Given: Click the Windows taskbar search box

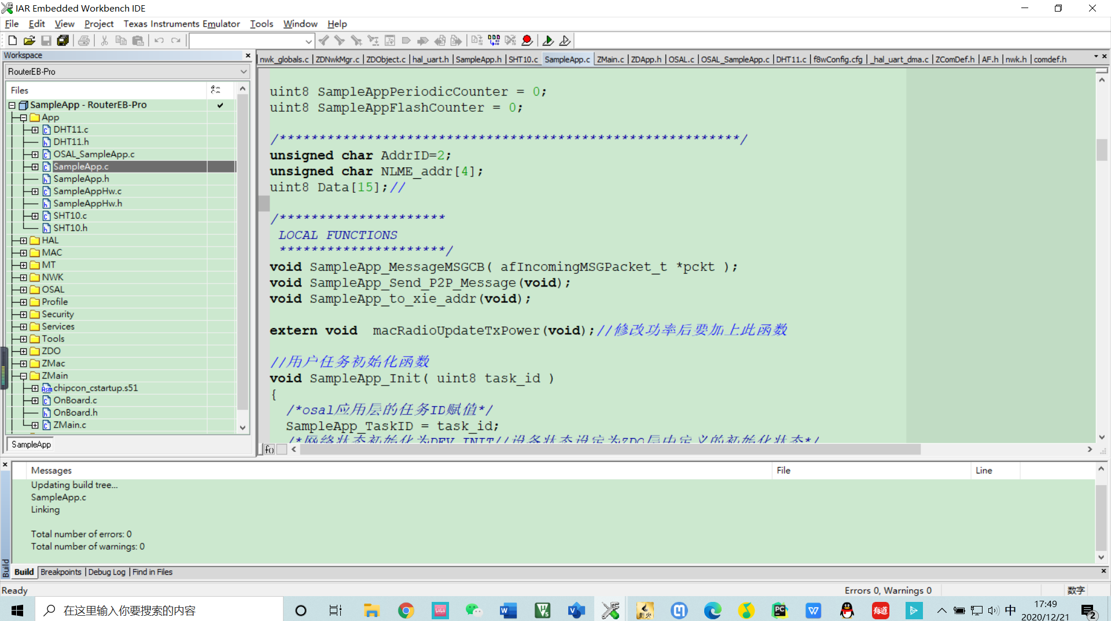Looking at the screenshot, I should pos(159,610).
